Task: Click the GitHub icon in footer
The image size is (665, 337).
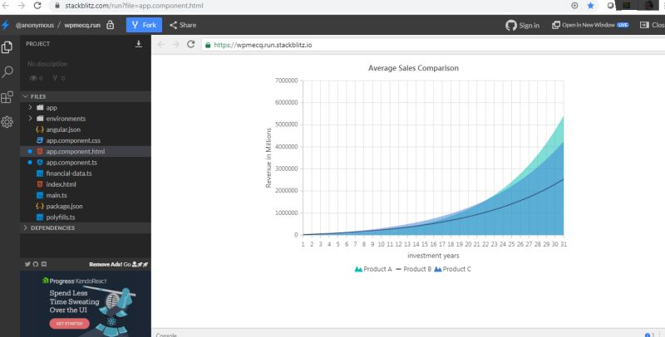Action: [36, 264]
